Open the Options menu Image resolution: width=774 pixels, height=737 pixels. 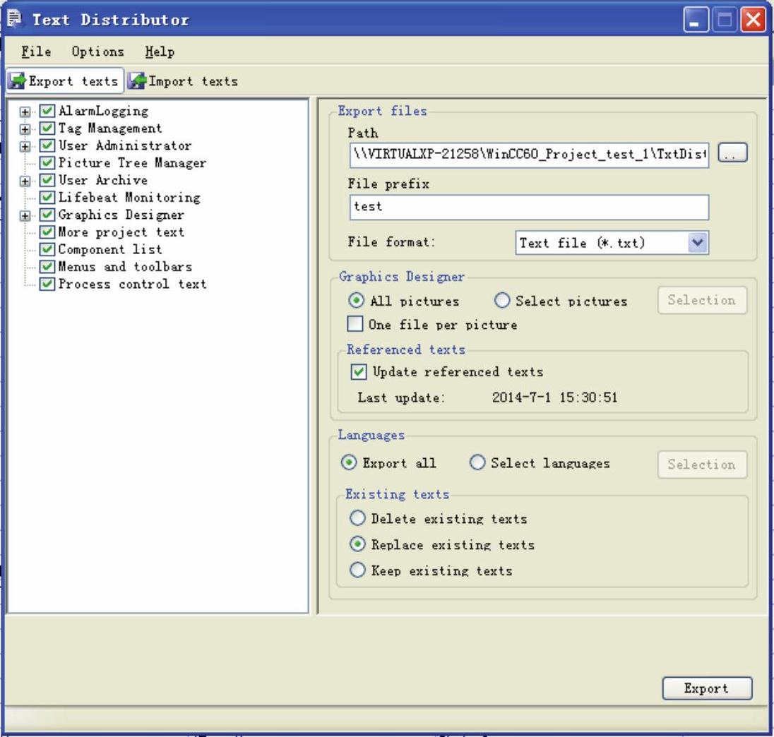pos(97,52)
